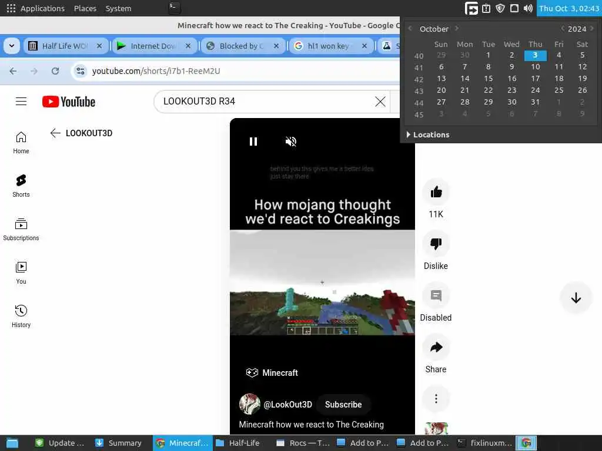Open the volume control in system tray
Screen dimensions: 602x451
(x=528, y=8)
